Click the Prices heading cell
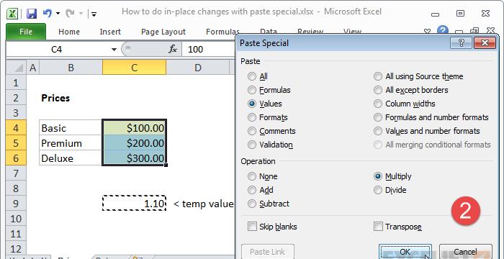Image resolution: width=504 pixels, height=259 pixels. click(71, 98)
